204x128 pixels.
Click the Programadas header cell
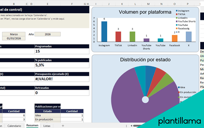point(62,46)
